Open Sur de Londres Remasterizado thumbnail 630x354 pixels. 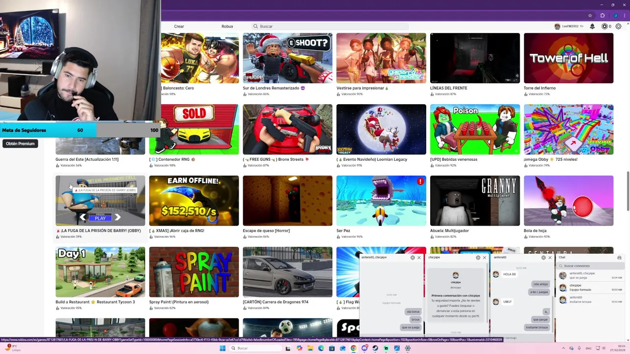(x=287, y=58)
